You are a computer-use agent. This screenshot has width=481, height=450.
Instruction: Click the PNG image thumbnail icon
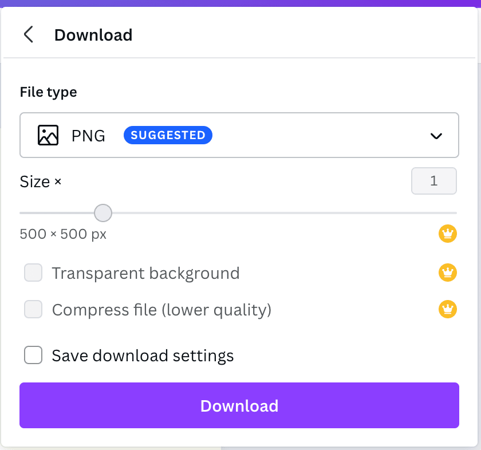48,135
